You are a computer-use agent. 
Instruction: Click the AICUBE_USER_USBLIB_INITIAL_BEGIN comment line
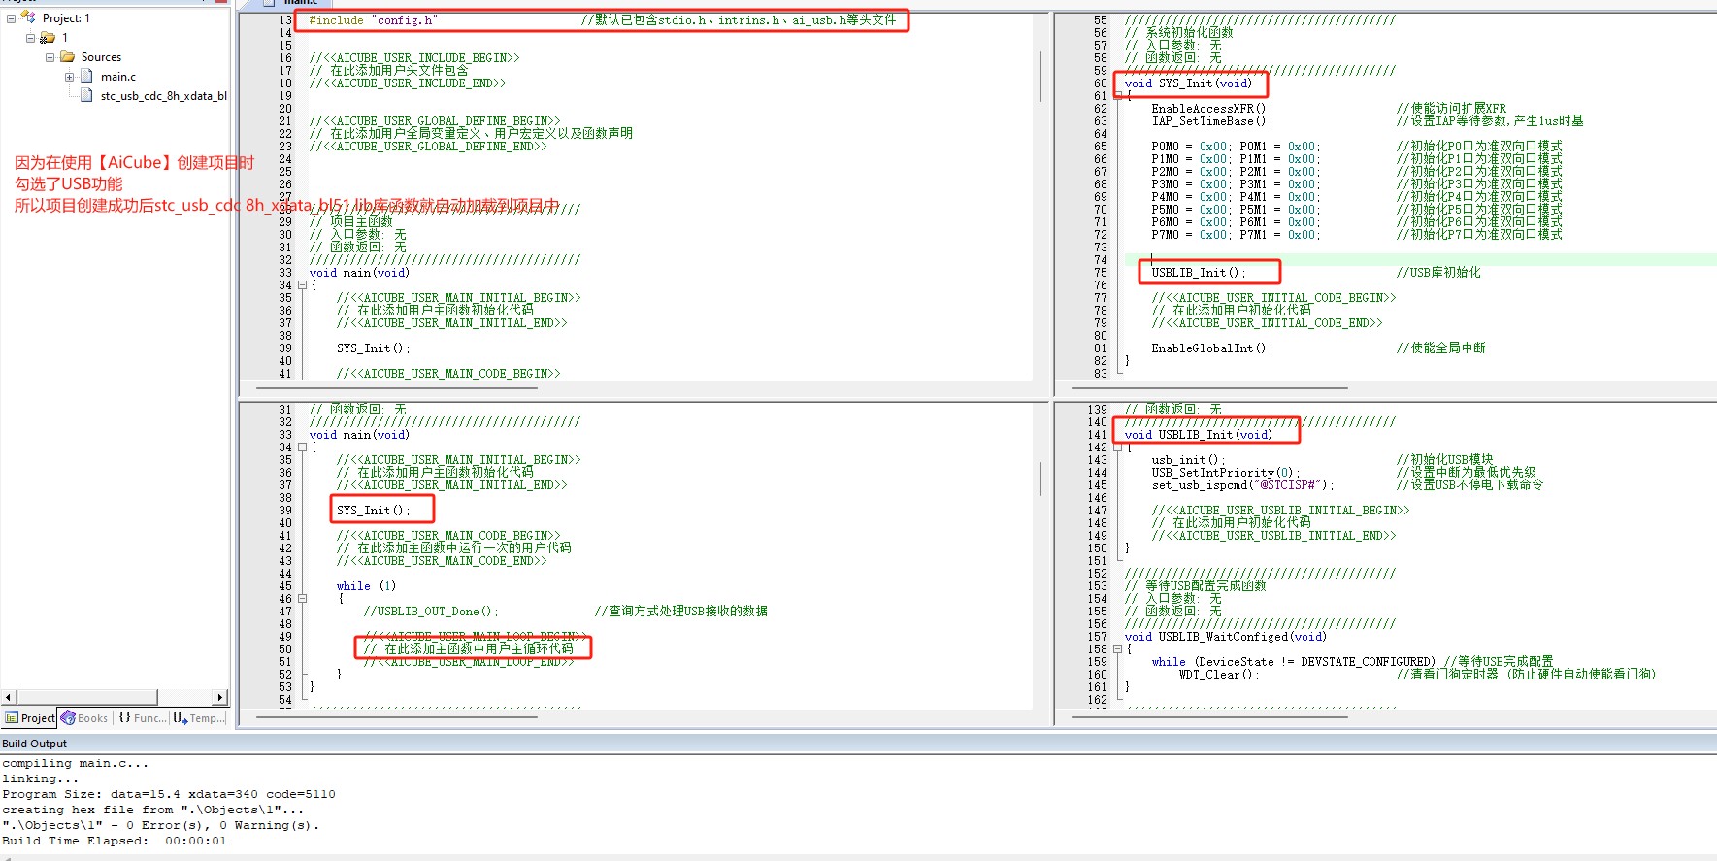1280,511
